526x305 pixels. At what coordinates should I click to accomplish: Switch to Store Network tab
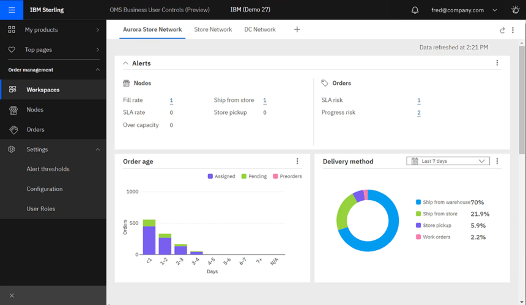213,29
